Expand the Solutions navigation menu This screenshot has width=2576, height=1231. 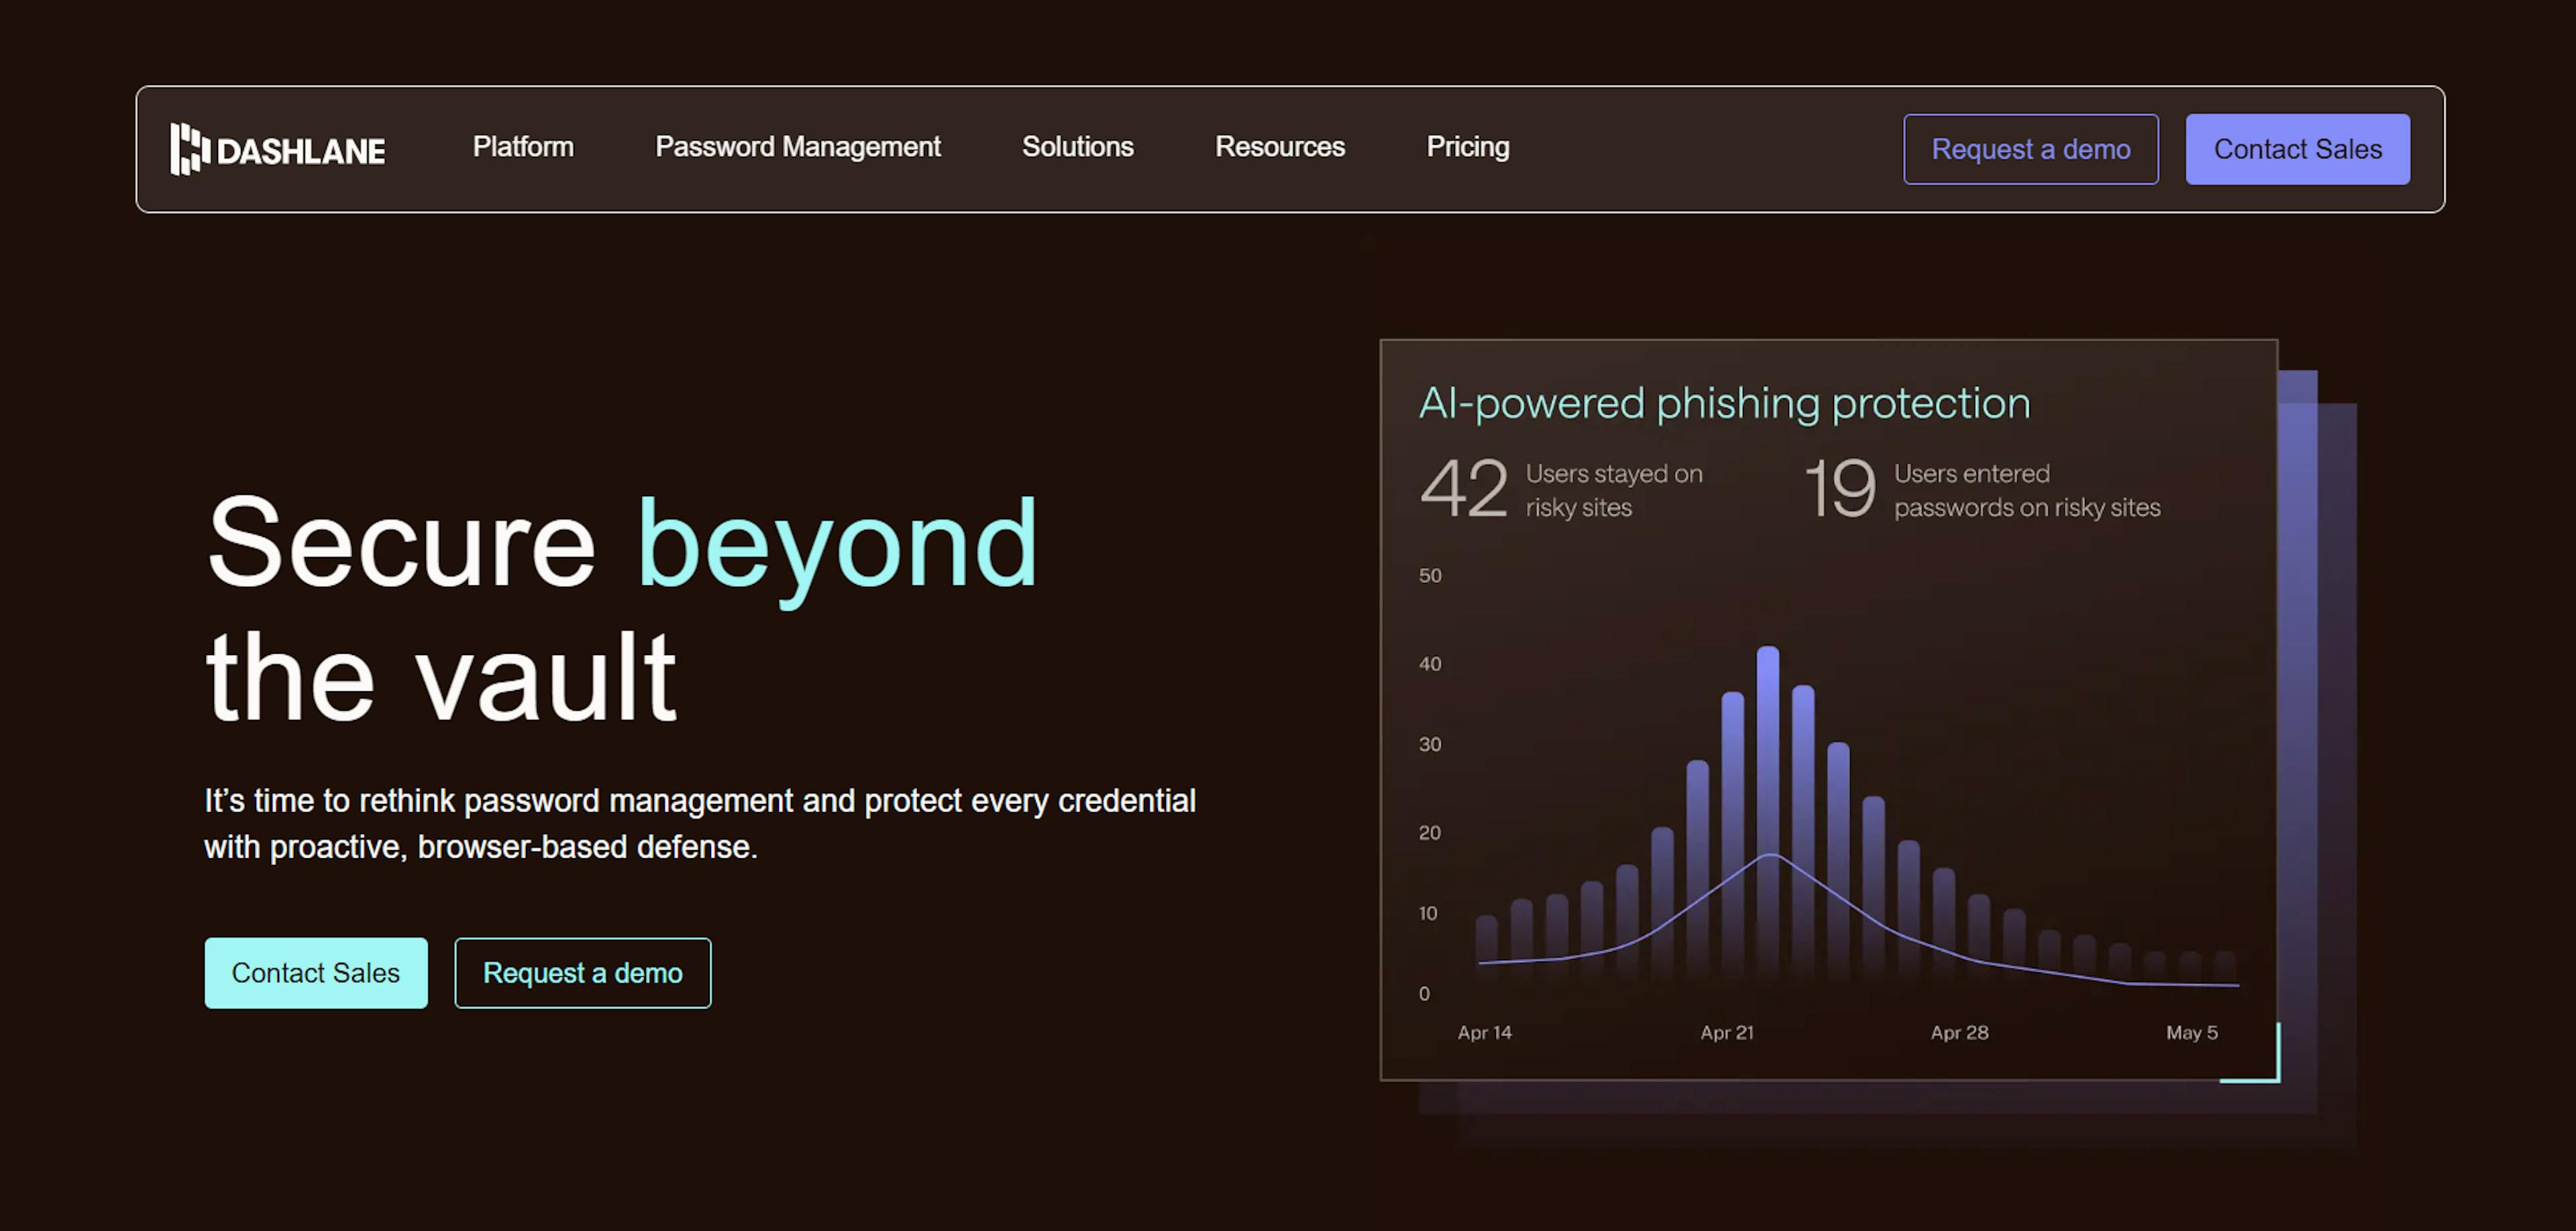1077,148
